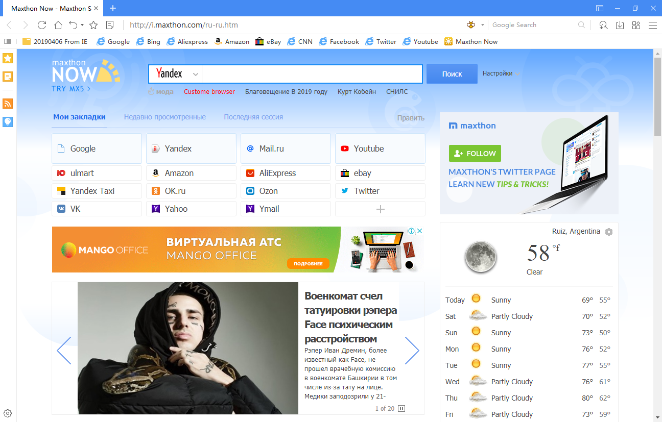Go forward with the forward arrow

click(x=26, y=25)
